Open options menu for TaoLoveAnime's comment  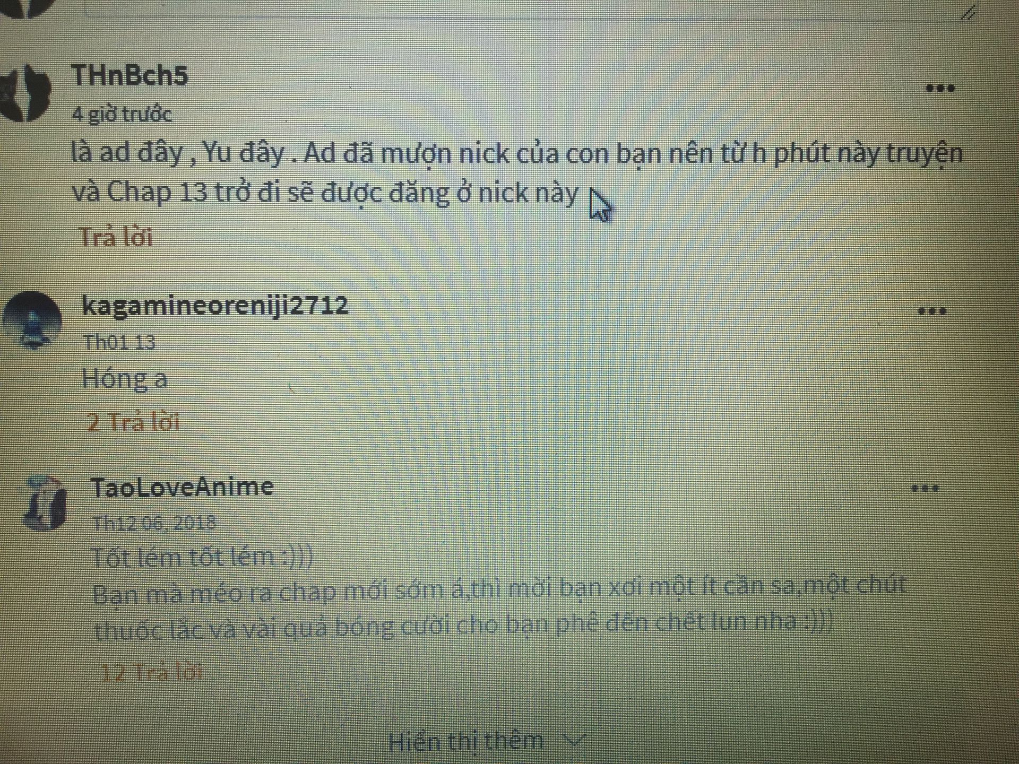pyautogui.click(x=925, y=488)
